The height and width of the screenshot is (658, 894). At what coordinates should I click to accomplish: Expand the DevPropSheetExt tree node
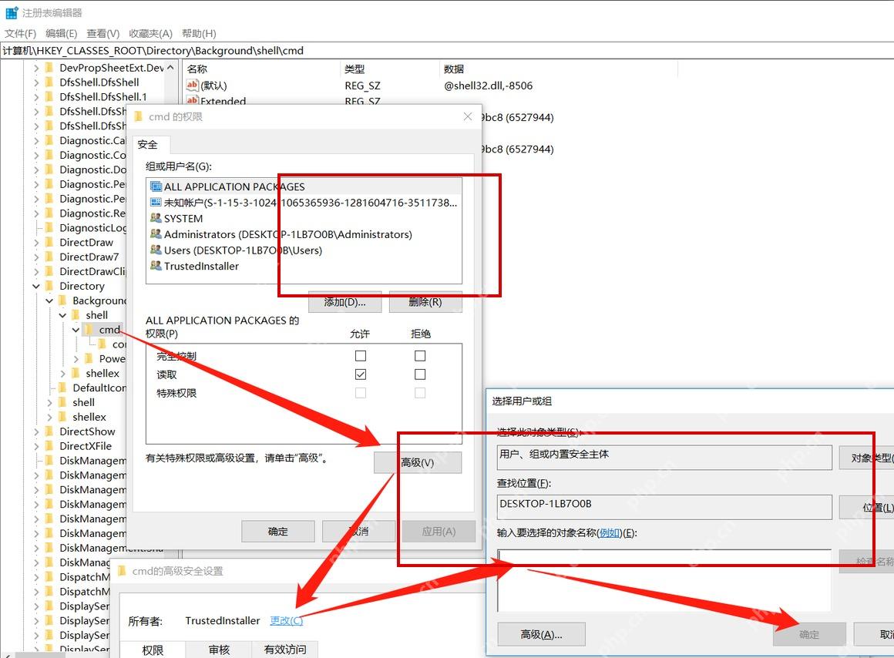coord(36,68)
